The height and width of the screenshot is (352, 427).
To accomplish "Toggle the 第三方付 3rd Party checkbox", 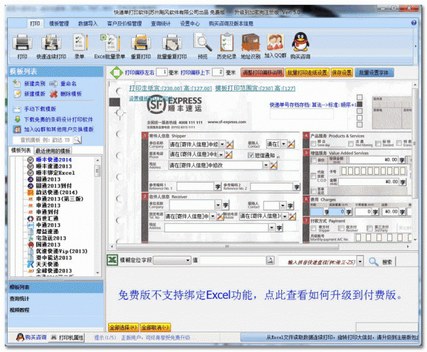I will 369,228.
